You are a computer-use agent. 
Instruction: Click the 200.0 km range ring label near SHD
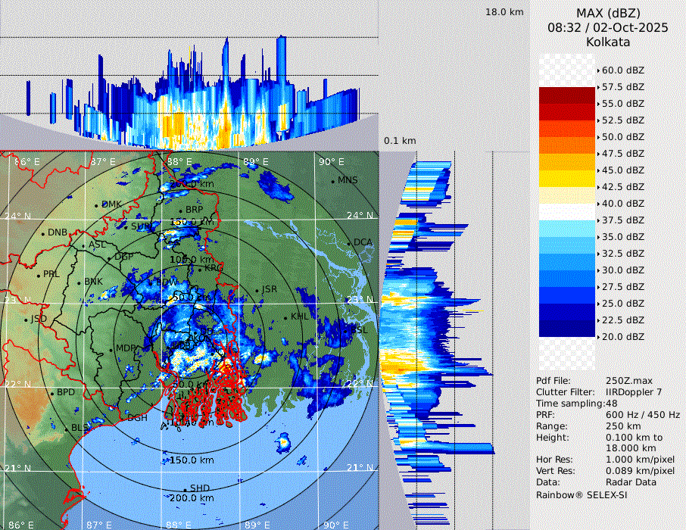[x=190, y=498]
